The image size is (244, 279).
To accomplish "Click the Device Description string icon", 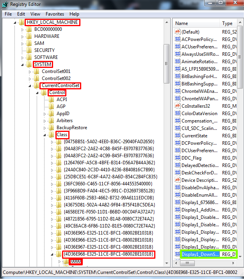I will (178, 180).
